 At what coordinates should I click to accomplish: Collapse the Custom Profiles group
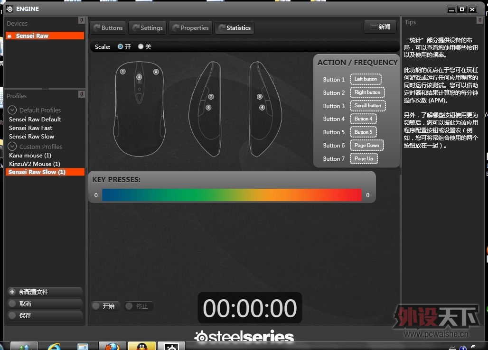point(12,146)
